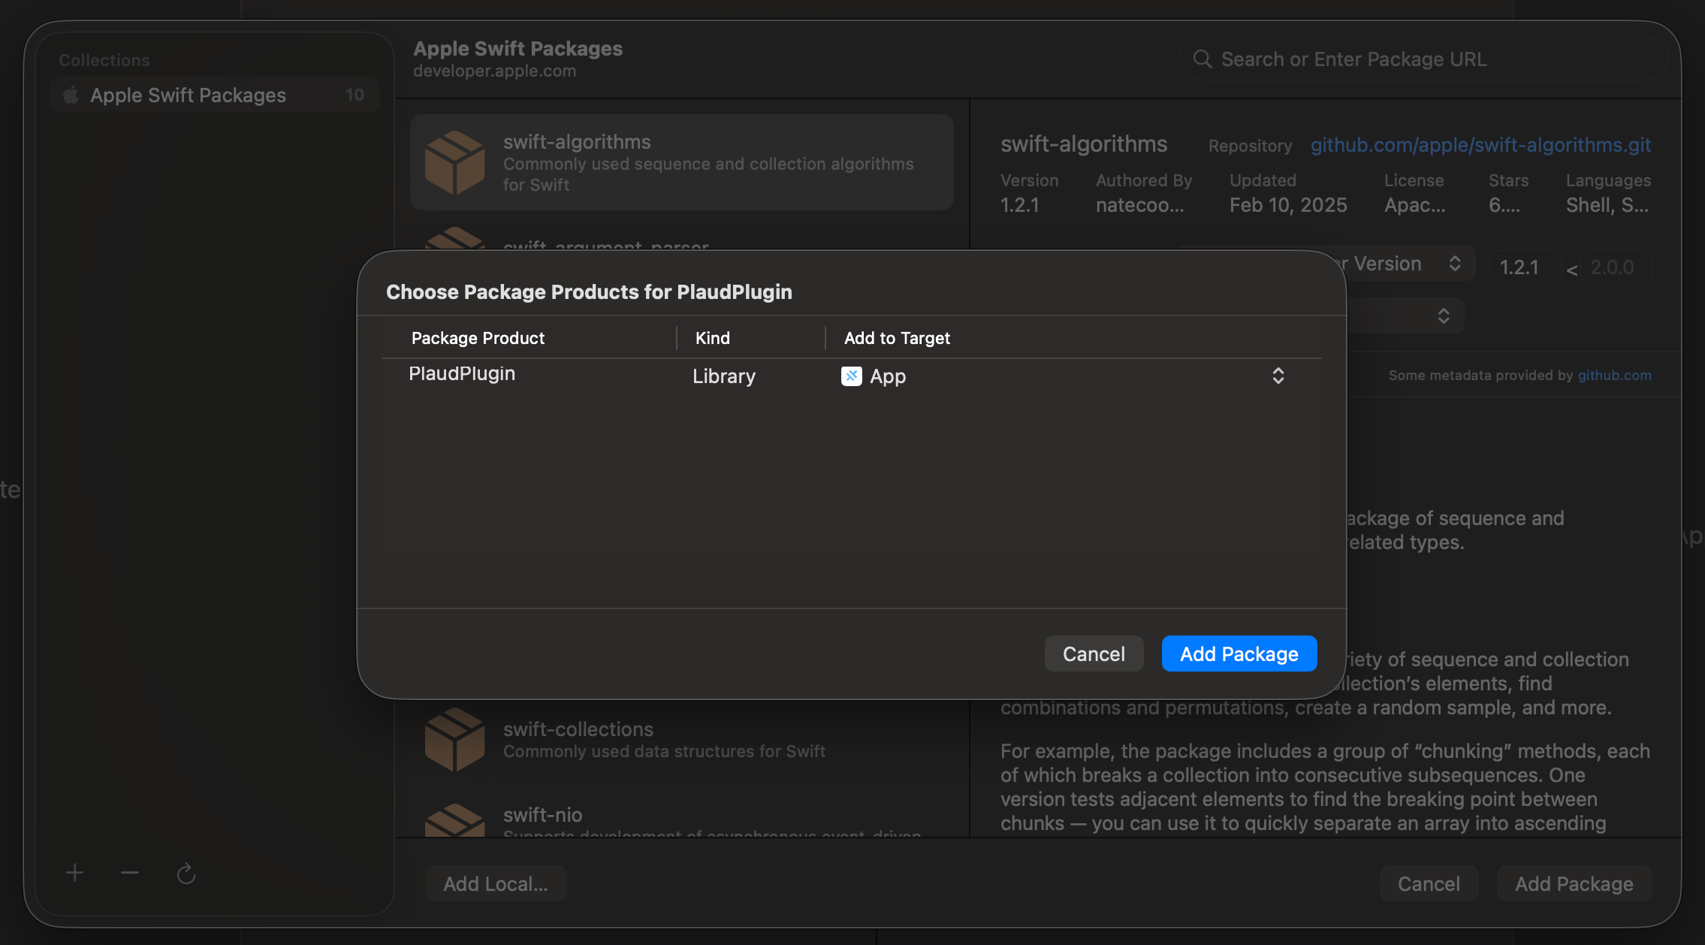This screenshot has height=945, width=1705.
Task: Open the Add to Target App dropdown
Action: coord(1064,376)
